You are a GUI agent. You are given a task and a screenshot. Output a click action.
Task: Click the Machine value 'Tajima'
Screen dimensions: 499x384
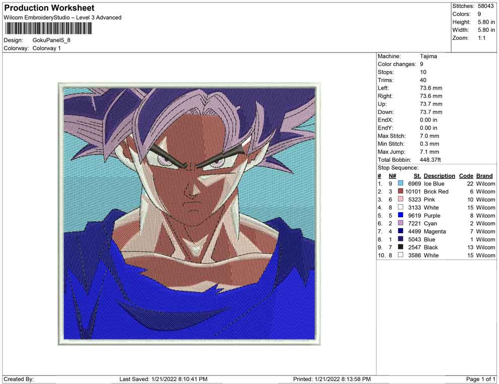428,56
